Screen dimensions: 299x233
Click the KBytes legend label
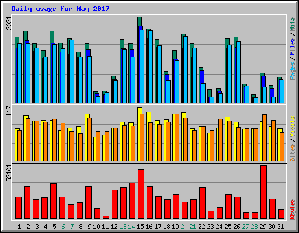[x=292, y=209]
